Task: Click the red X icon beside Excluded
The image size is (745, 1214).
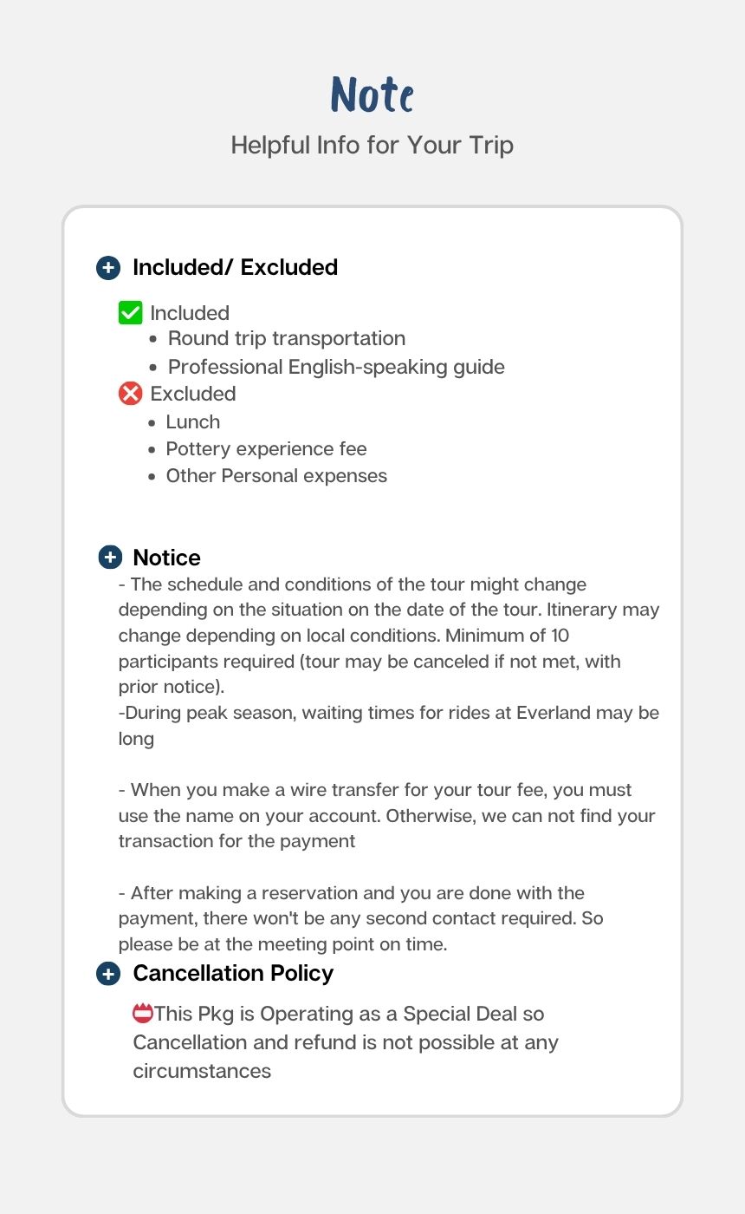Action: coord(130,394)
